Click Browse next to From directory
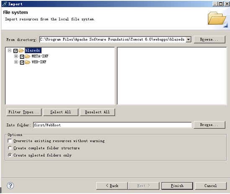 (x=209, y=39)
